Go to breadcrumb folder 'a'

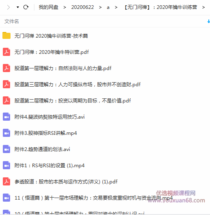coord(108,7)
